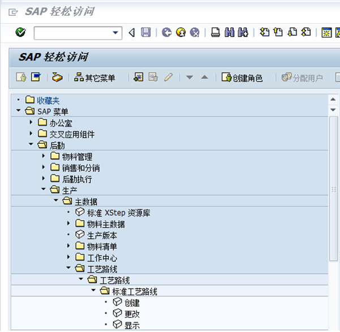Expand the 工作中心 folder
Viewport: 340px width, 332px height.
[68, 257]
